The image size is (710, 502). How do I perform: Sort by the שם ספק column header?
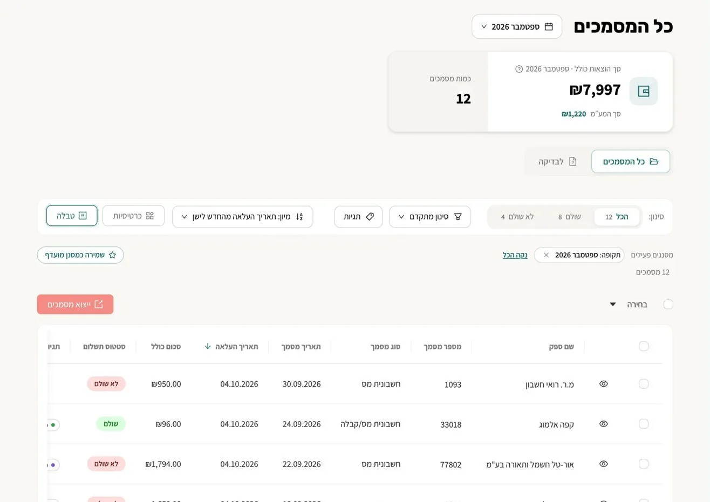[561, 347]
